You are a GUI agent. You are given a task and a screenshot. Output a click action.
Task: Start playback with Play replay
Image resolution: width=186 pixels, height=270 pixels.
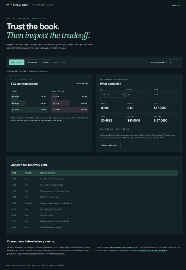(33, 62)
